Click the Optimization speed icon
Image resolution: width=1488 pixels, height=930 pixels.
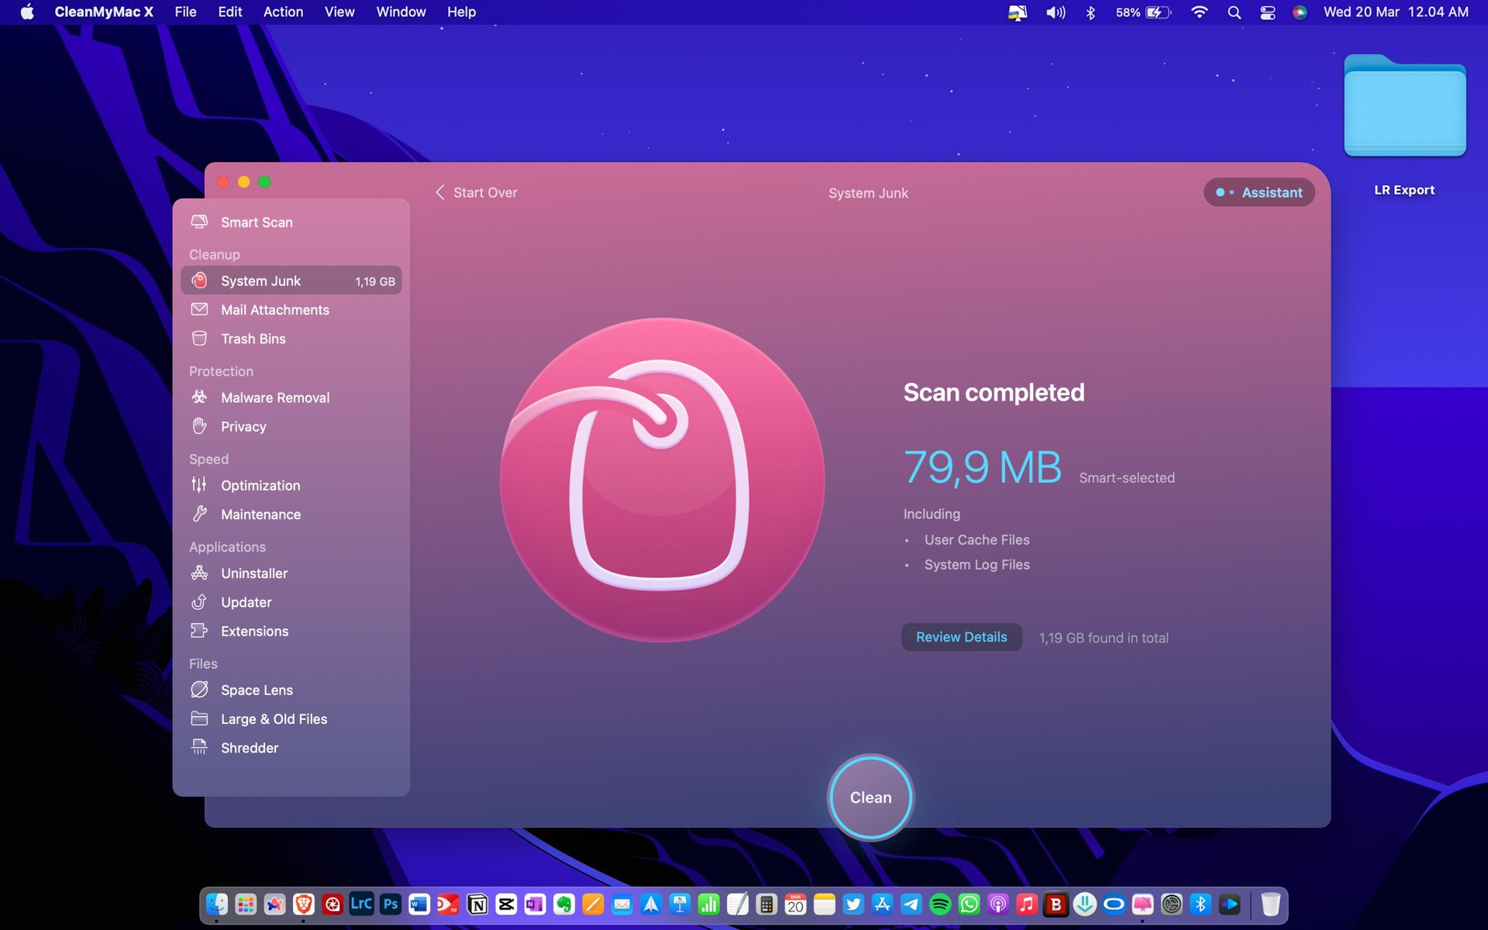(x=199, y=484)
